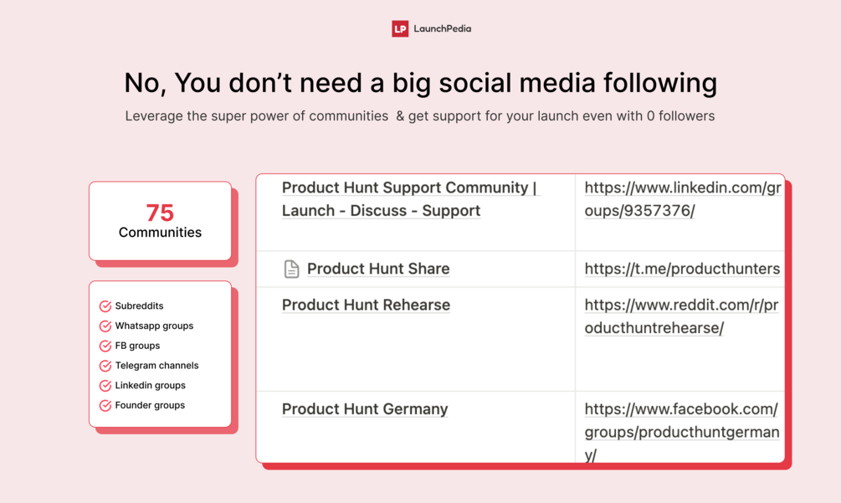Select the Telegram channels list item text

[x=156, y=366]
